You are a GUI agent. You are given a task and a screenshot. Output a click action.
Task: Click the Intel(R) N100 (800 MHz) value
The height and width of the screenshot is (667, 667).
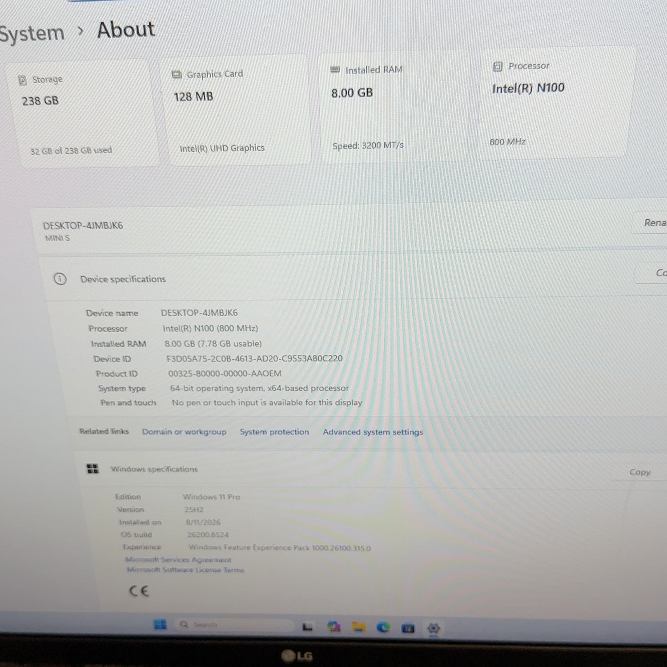tap(210, 328)
